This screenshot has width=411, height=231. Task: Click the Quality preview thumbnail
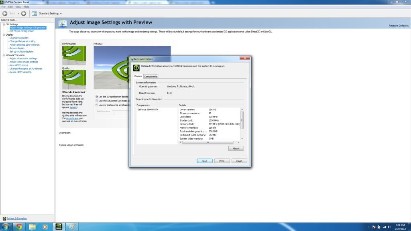tap(74, 80)
